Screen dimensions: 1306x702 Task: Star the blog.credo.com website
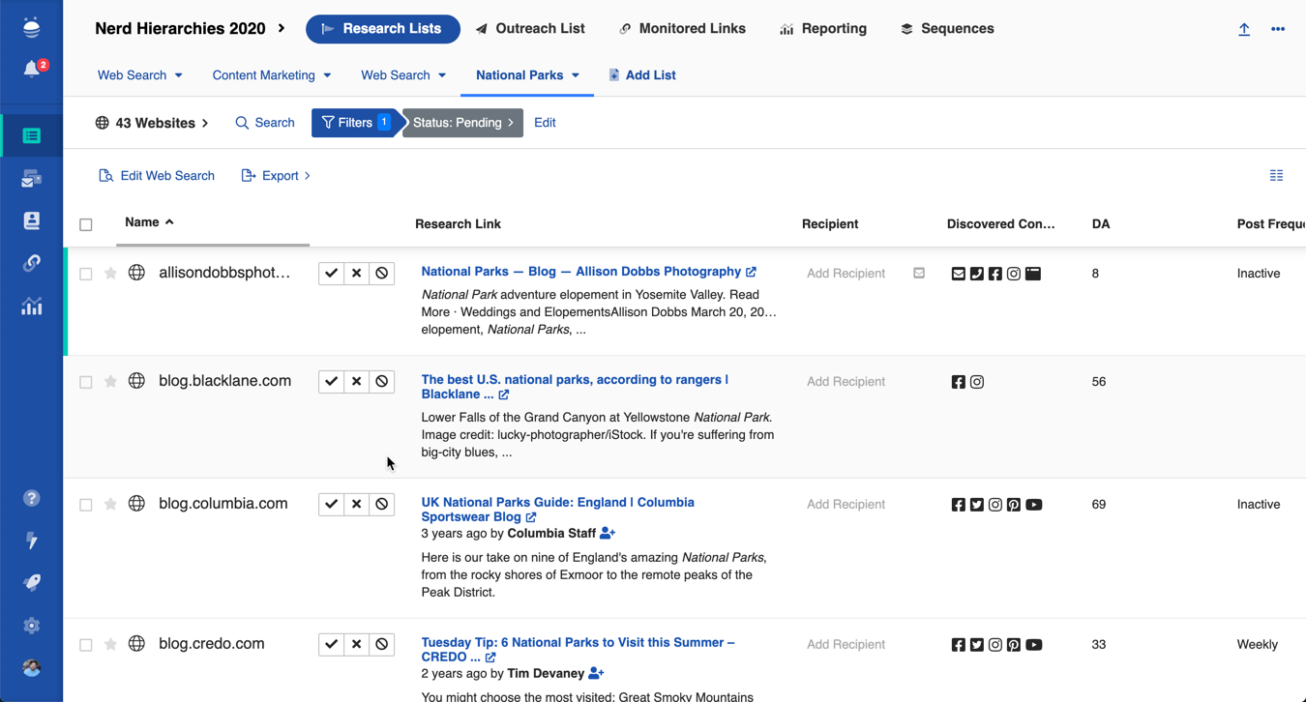(x=110, y=645)
